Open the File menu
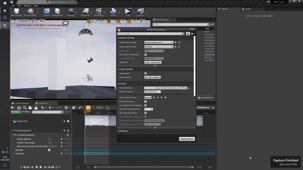This screenshot has height=170, width=303. pos(13,6)
